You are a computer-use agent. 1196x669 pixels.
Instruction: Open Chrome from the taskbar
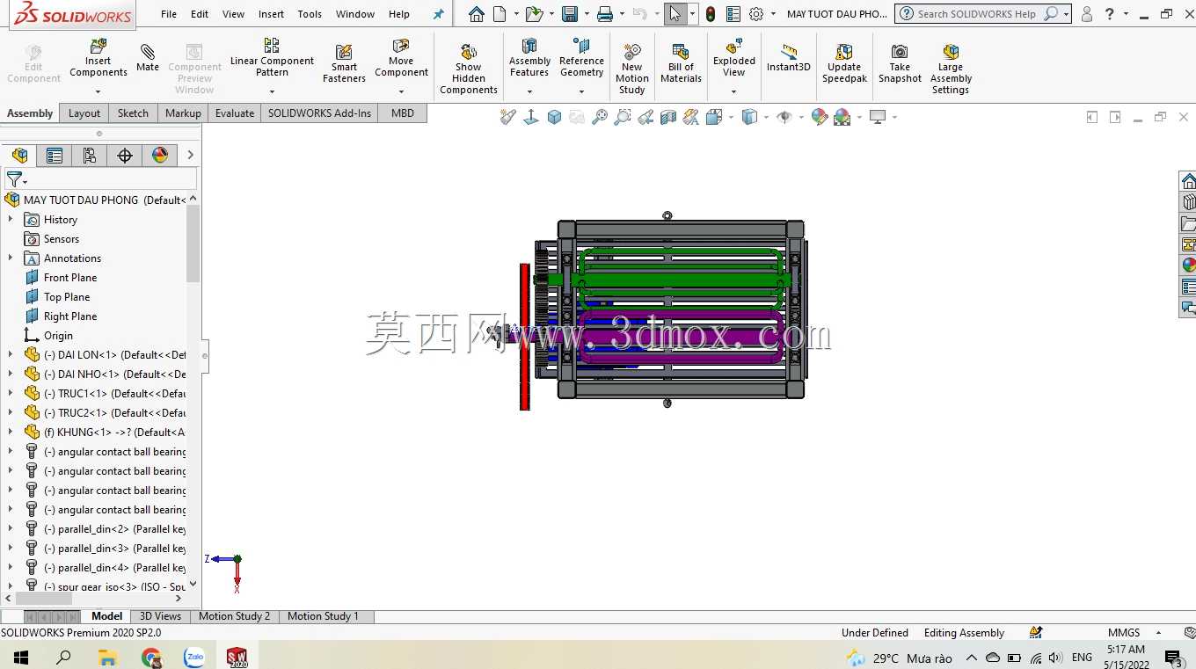coord(151,658)
